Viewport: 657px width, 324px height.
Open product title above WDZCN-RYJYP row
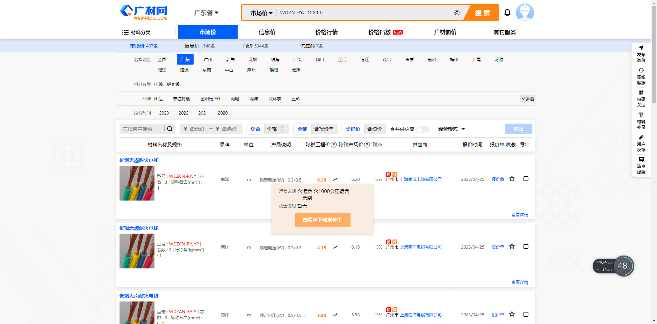[139, 228]
